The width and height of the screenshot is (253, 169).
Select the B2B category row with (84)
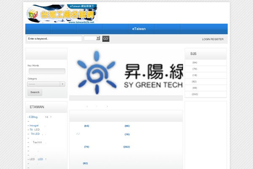pos(206,63)
